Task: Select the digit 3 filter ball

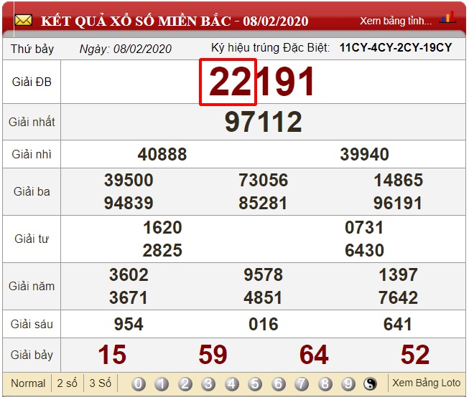Action: pyautogui.click(x=208, y=383)
